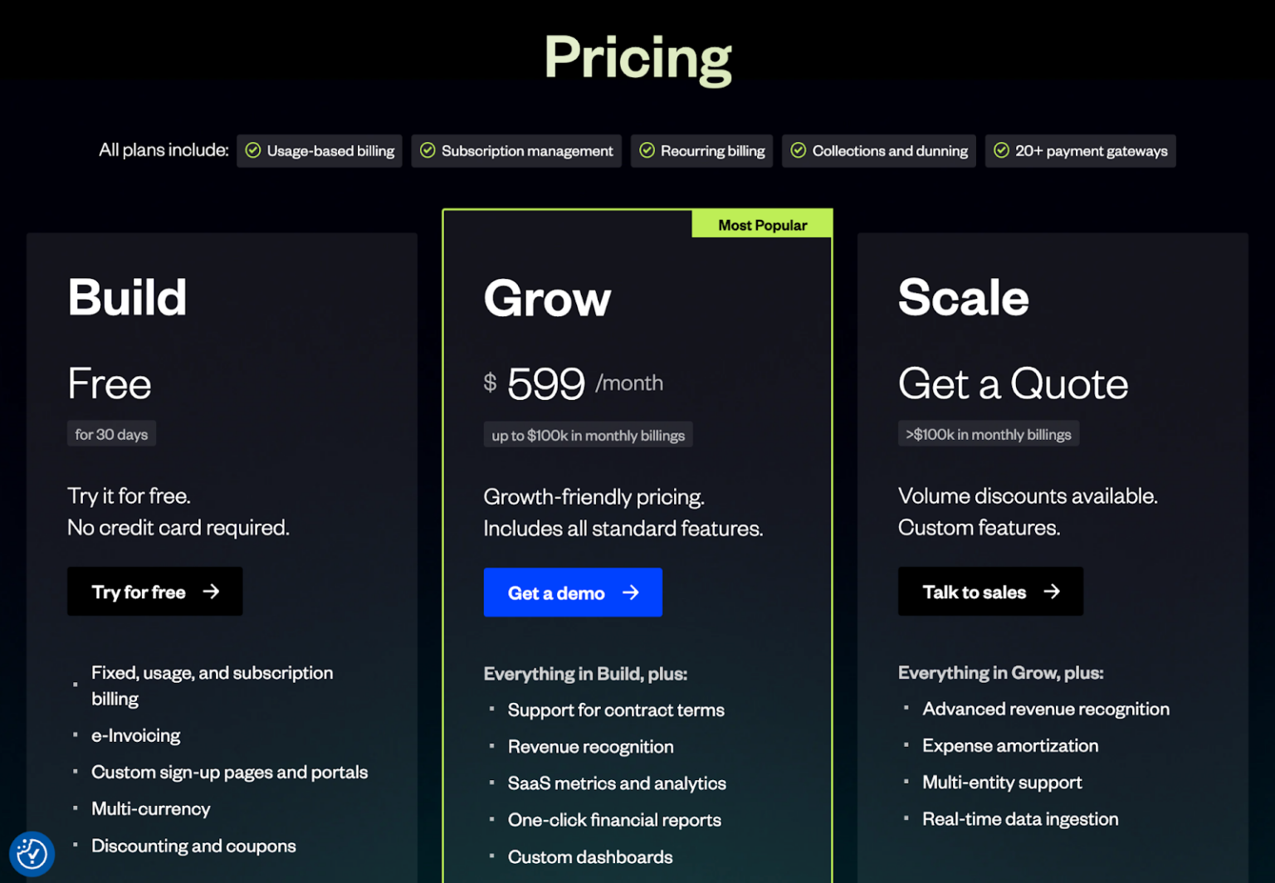Click the Talk to sales button
The width and height of the screenshot is (1275, 883).
tap(989, 591)
